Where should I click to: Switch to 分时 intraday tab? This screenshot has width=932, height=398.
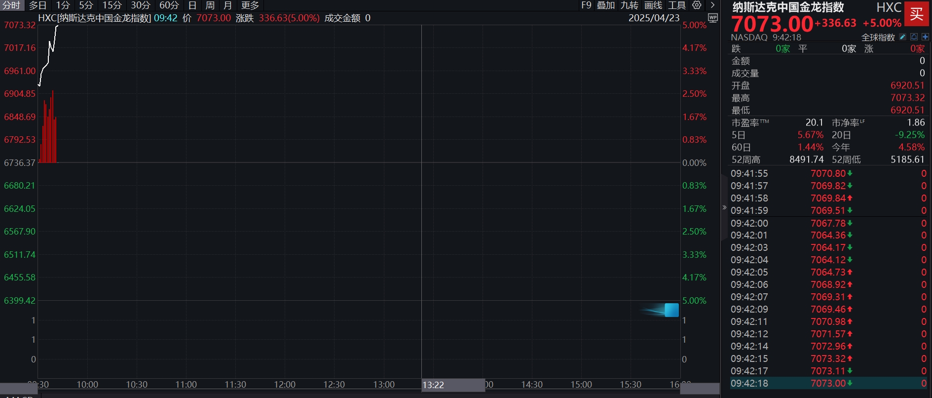pos(11,5)
